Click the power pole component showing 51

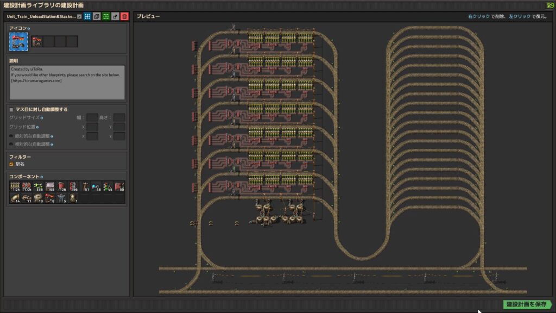tap(85, 187)
